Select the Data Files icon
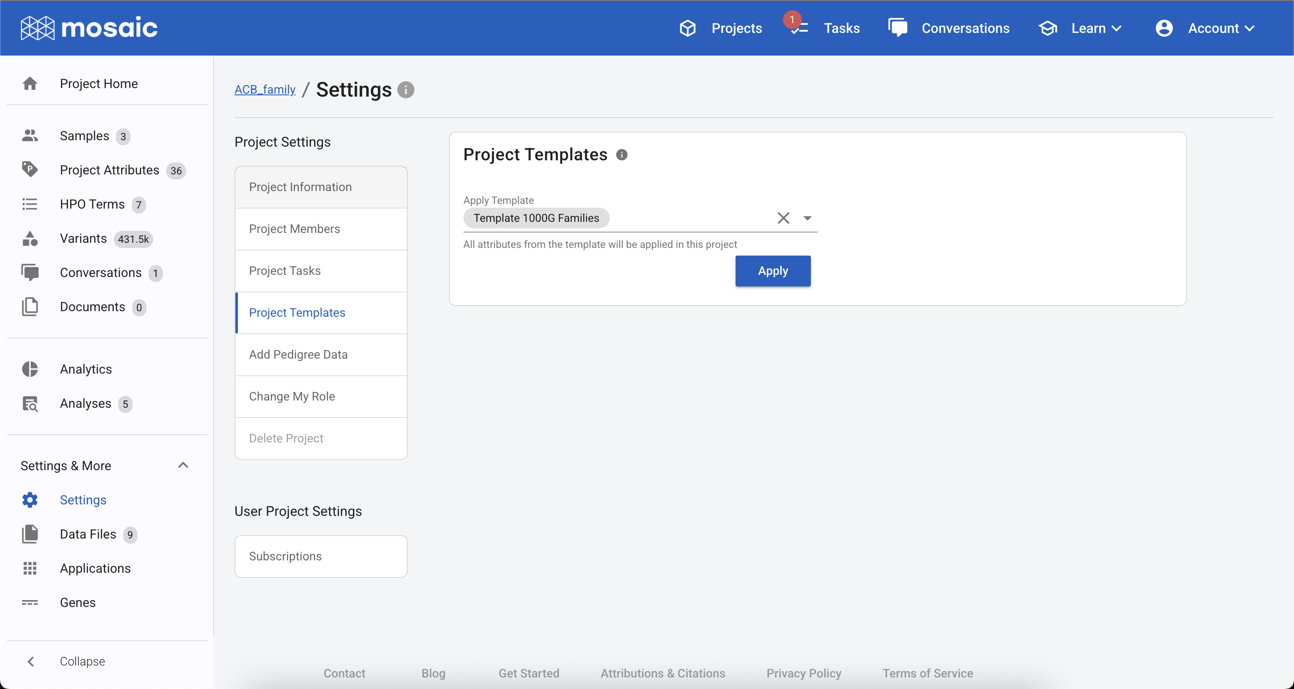Image resolution: width=1294 pixels, height=689 pixels. coord(30,534)
